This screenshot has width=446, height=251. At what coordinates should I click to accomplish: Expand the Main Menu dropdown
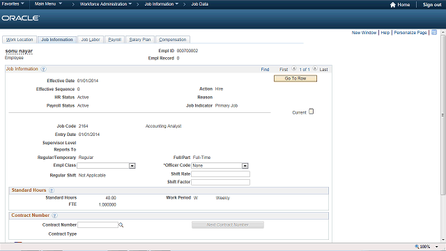pos(48,4)
